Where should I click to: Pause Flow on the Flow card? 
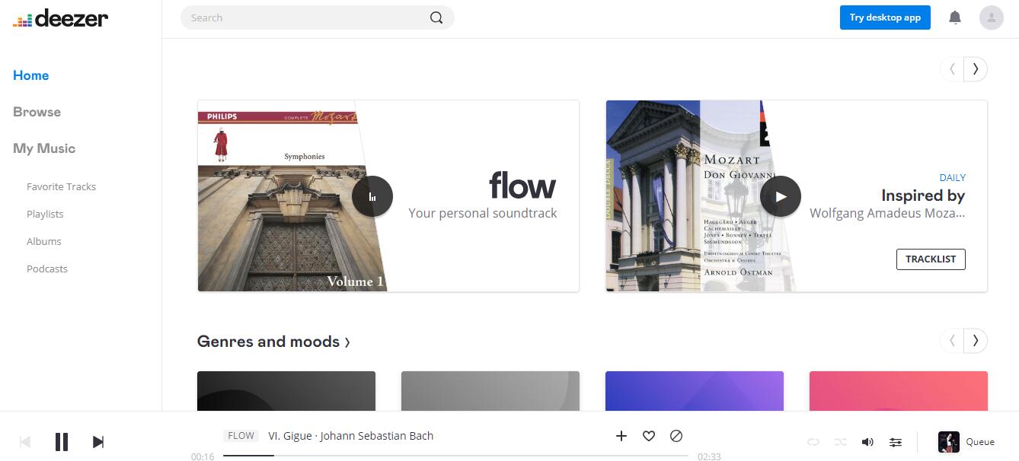click(x=372, y=196)
